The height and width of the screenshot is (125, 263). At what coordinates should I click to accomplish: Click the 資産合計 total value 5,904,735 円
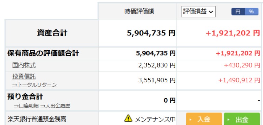pos(151,33)
